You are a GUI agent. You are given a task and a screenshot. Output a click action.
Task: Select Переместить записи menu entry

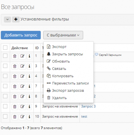point(69,83)
